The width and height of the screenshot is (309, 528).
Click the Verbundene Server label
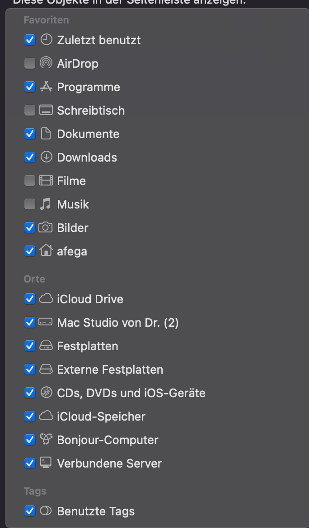click(x=109, y=463)
